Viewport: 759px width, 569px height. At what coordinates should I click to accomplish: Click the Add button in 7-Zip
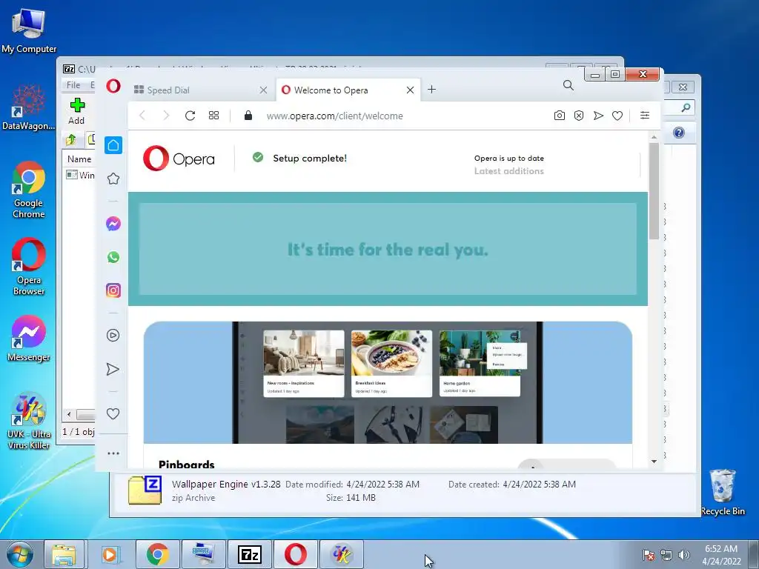[x=76, y=111]
